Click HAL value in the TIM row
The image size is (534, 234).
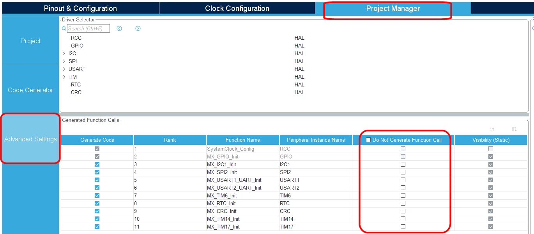299,77
